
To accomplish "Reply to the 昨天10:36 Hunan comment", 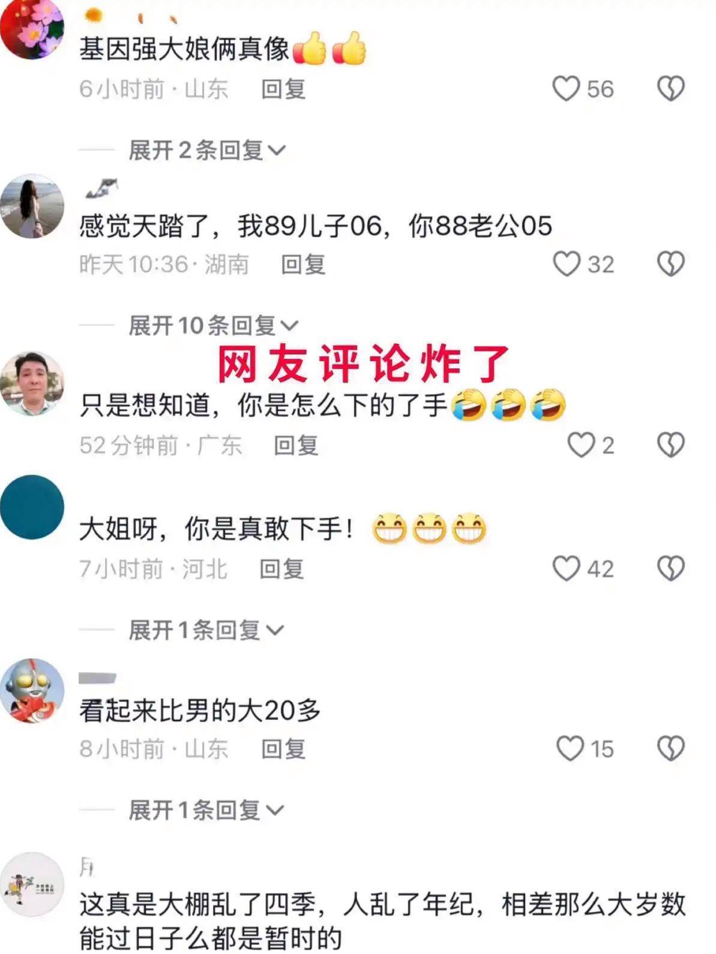I will [x=303, y=265].
